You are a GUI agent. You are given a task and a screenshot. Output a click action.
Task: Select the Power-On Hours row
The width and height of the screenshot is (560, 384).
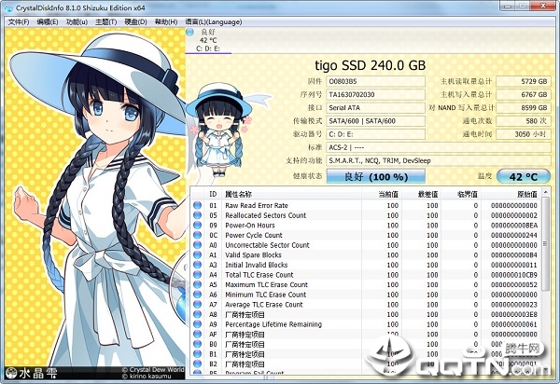(x=366, y=226)
